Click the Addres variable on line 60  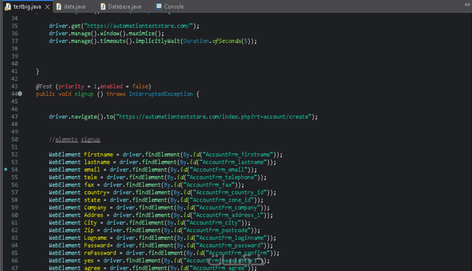pyautogui.click(x=94, y=215)
